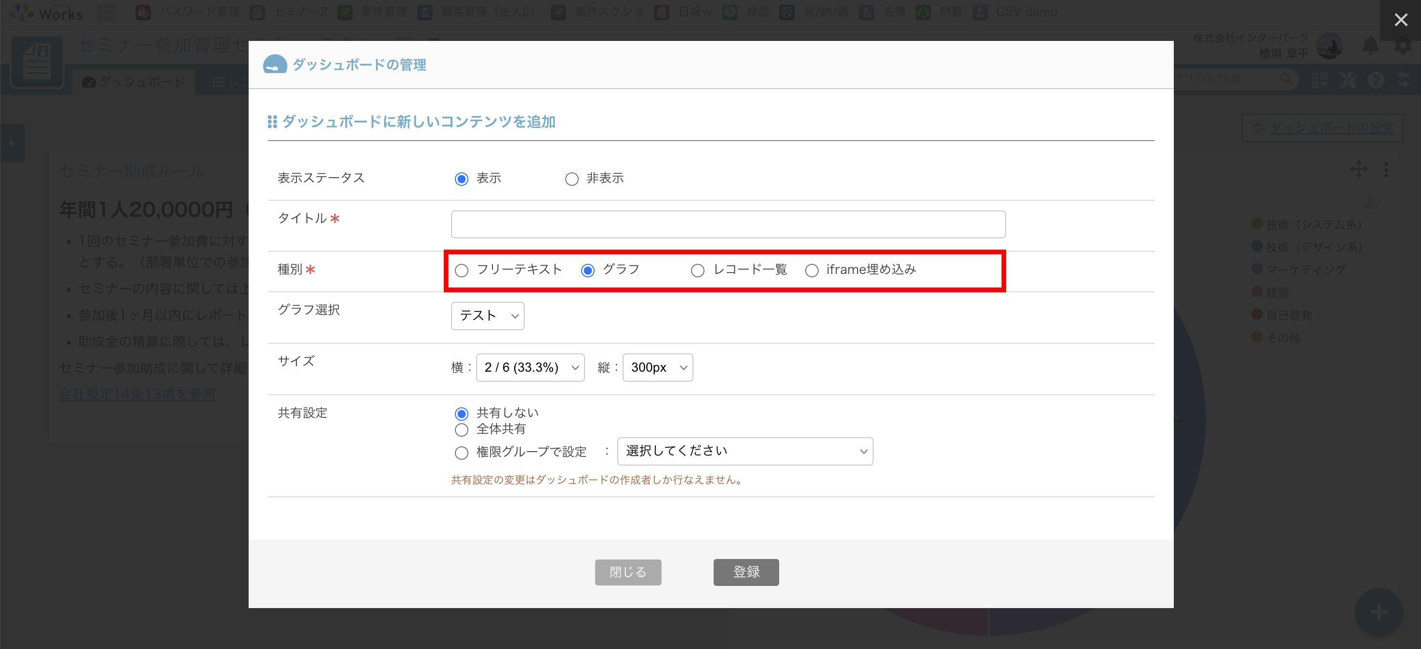Choose レコード一覧 as the type
1421x649 pixels.
(x=698, y=271)
